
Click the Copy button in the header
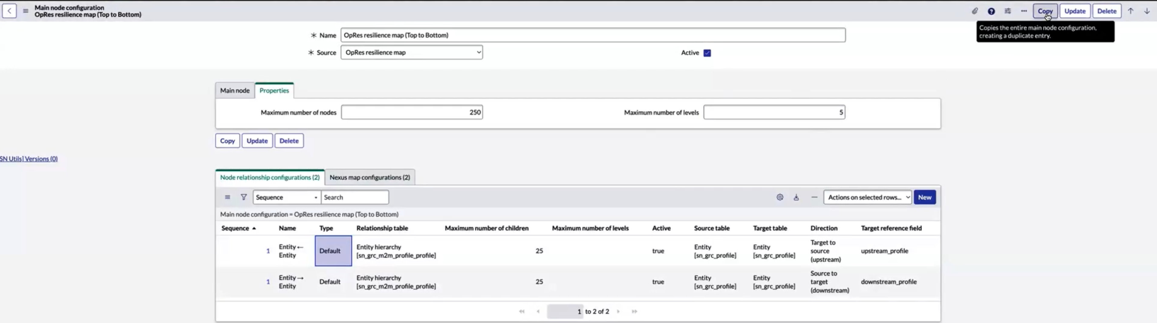(1045, 11)
